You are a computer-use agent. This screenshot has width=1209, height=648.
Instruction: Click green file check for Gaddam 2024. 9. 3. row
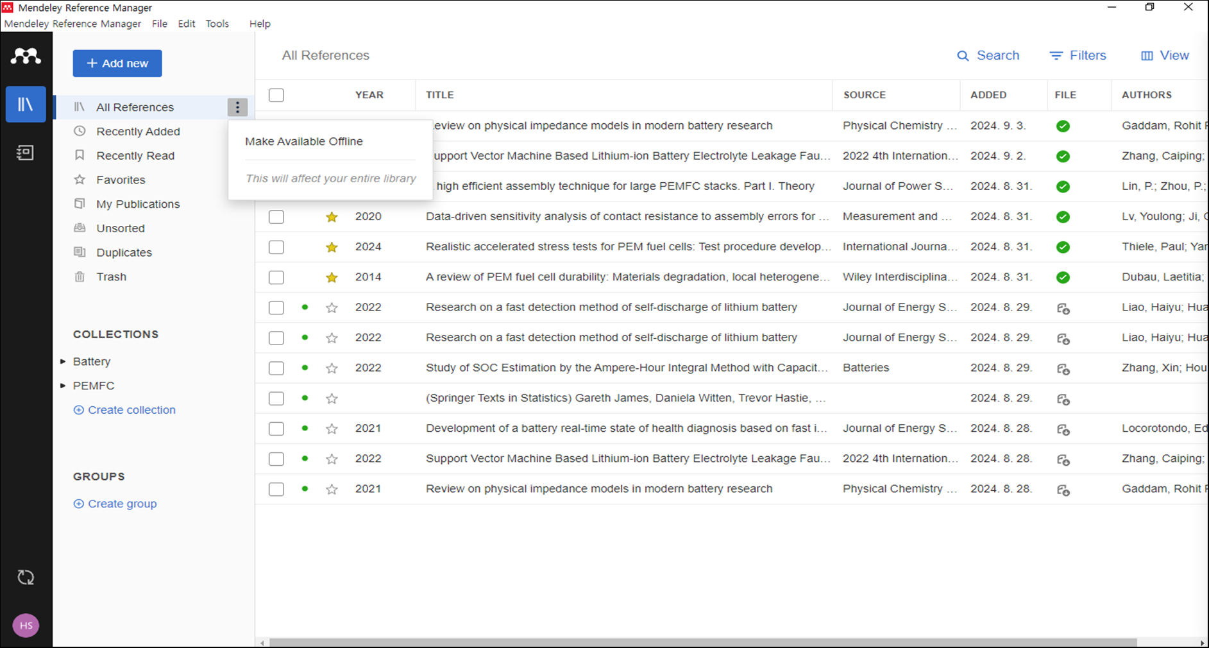[x=1063, y=126]
